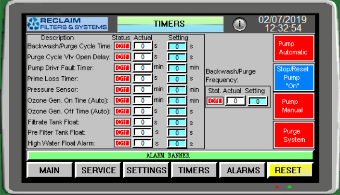Switch to the SERVICE tab
Image resolution: width=340 pixels, height=195 pixels.
[98, 170]
